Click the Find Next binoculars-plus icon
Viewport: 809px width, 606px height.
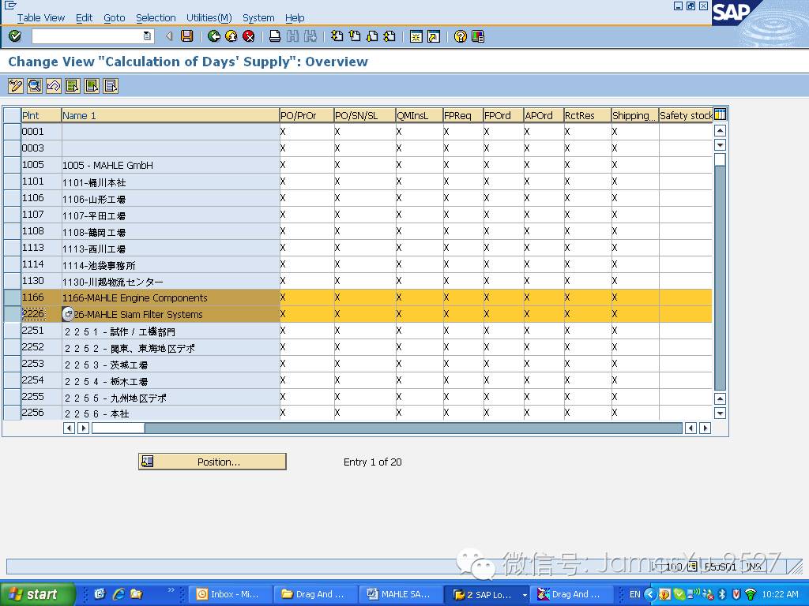coord(310,36)
